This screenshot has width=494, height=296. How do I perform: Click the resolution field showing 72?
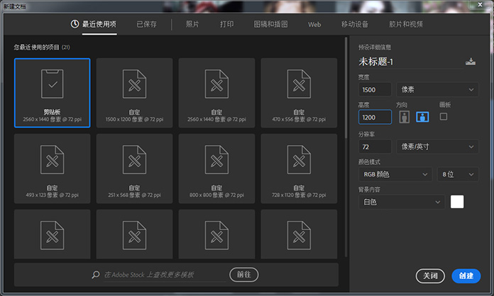click(375, 147)
